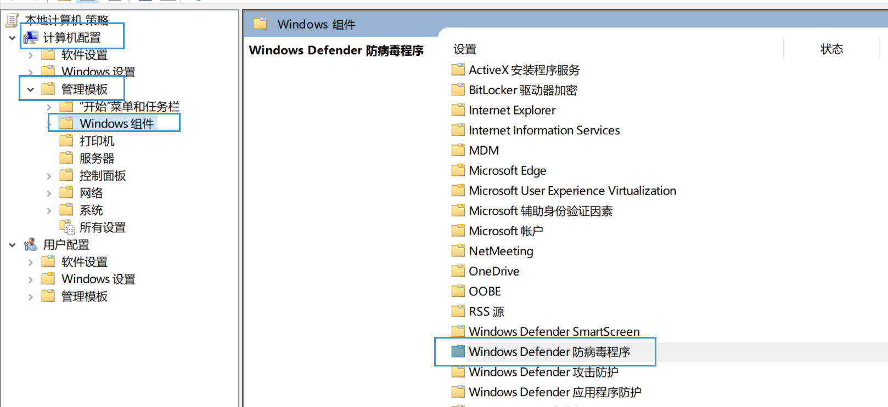Select the "开始"菜单和任务栏 label
This screenshot has width=888, height=407.
click(x=130, y=106)
